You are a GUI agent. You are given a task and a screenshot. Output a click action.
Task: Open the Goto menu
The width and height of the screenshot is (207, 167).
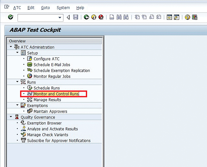(45, 7)
